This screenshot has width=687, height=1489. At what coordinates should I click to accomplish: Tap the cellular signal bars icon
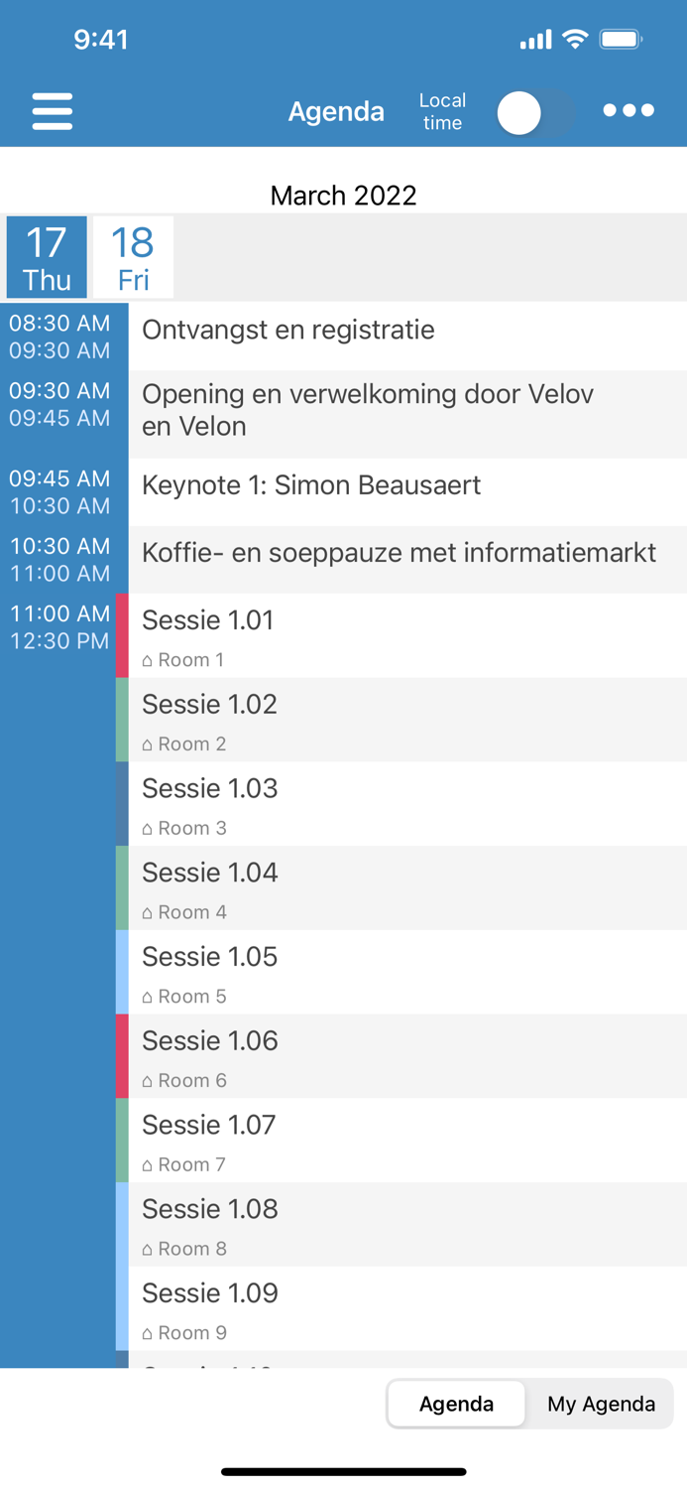pos(534,38)
